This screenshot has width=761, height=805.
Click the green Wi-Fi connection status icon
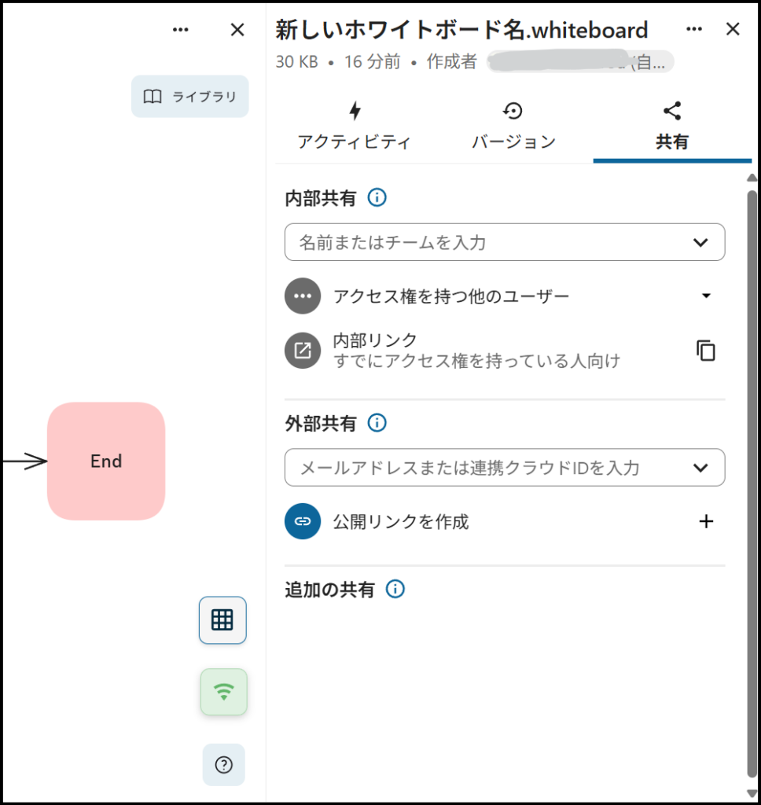point(224,692)
